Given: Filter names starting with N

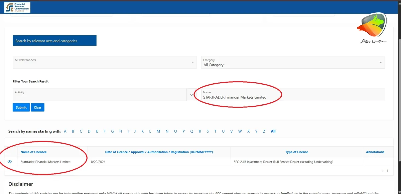Looking at the screenshot, I should pyautogui.click(x=167, y=131).
